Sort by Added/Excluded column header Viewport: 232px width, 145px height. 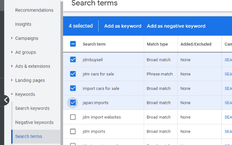pyautogui.click(x=196, y=44)
